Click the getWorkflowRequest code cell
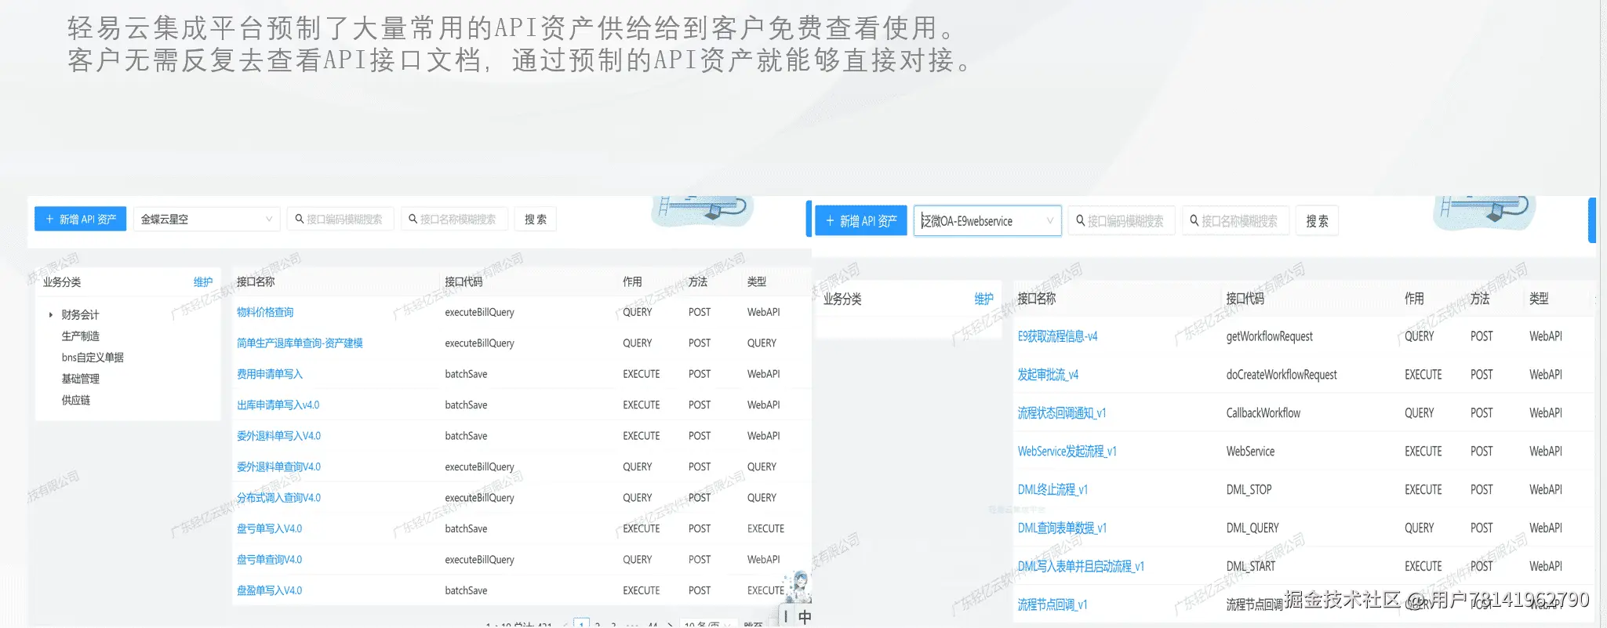The image size is (1607, 628). [1269, 336]
